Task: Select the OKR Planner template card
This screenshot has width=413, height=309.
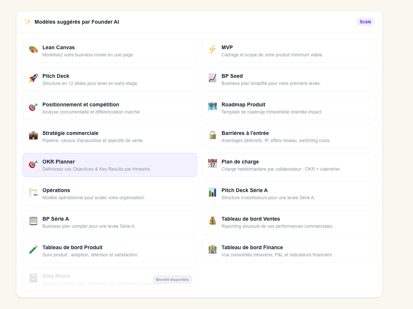Action: pyautogui.click(x=110, y=165)
